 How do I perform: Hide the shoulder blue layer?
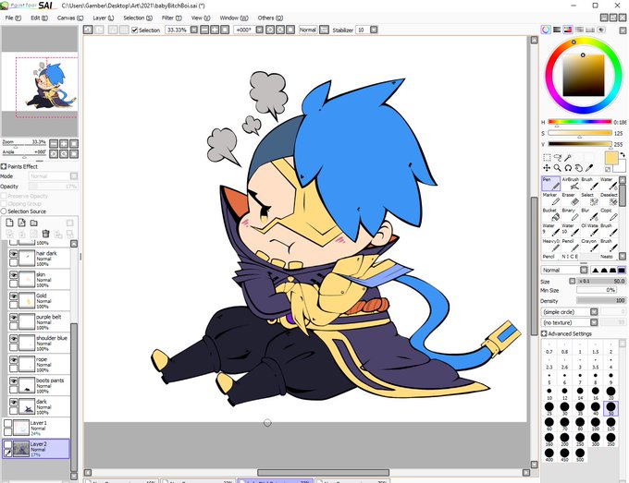13,339
